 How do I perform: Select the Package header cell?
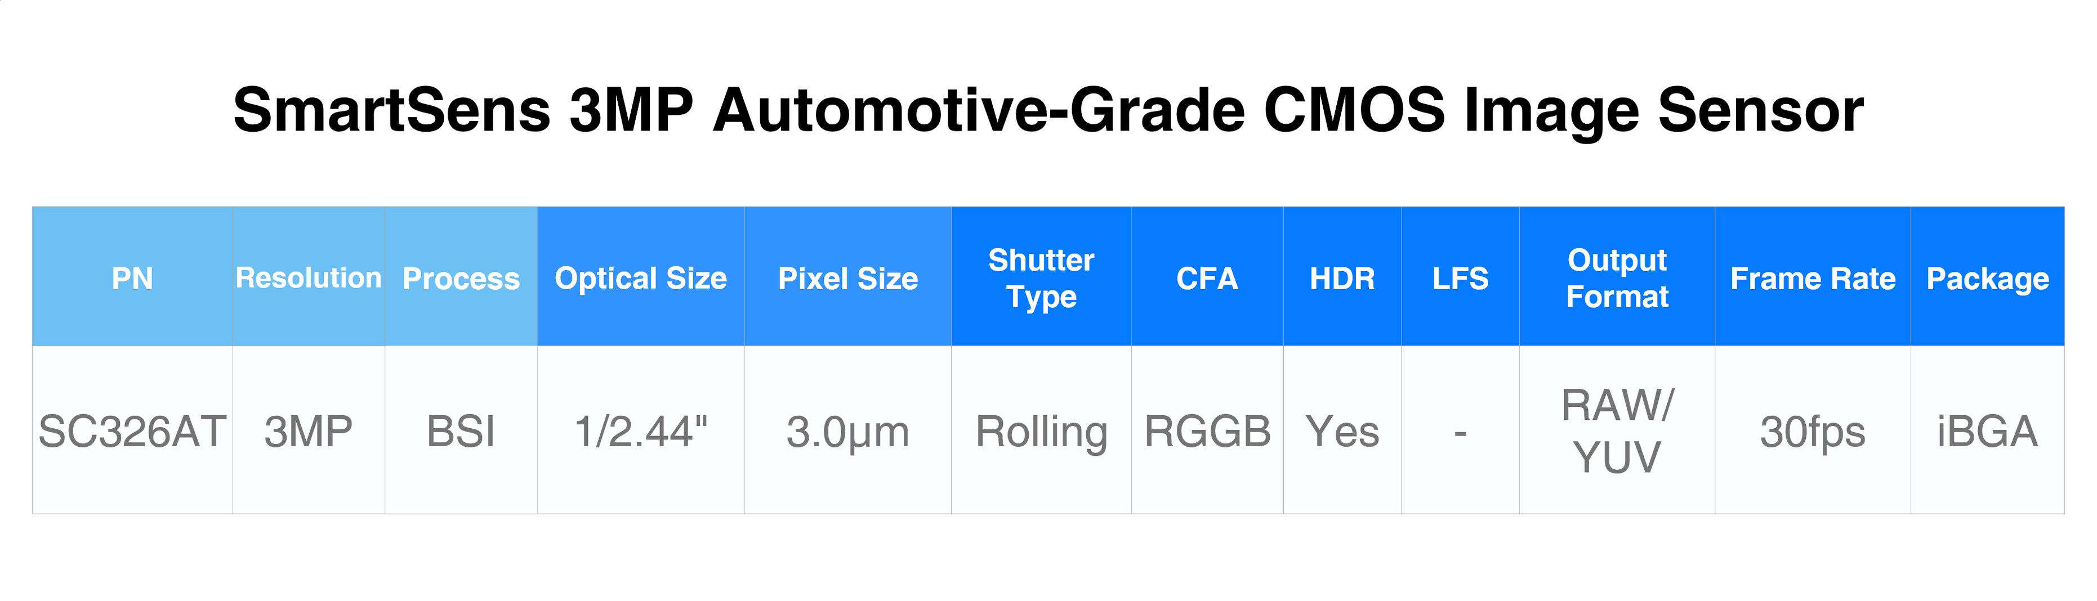pyautogui.click(x=1988, y=277)
